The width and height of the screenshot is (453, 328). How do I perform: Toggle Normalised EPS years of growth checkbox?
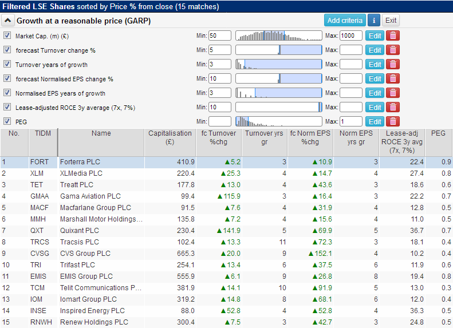click(x=7, y=93)
